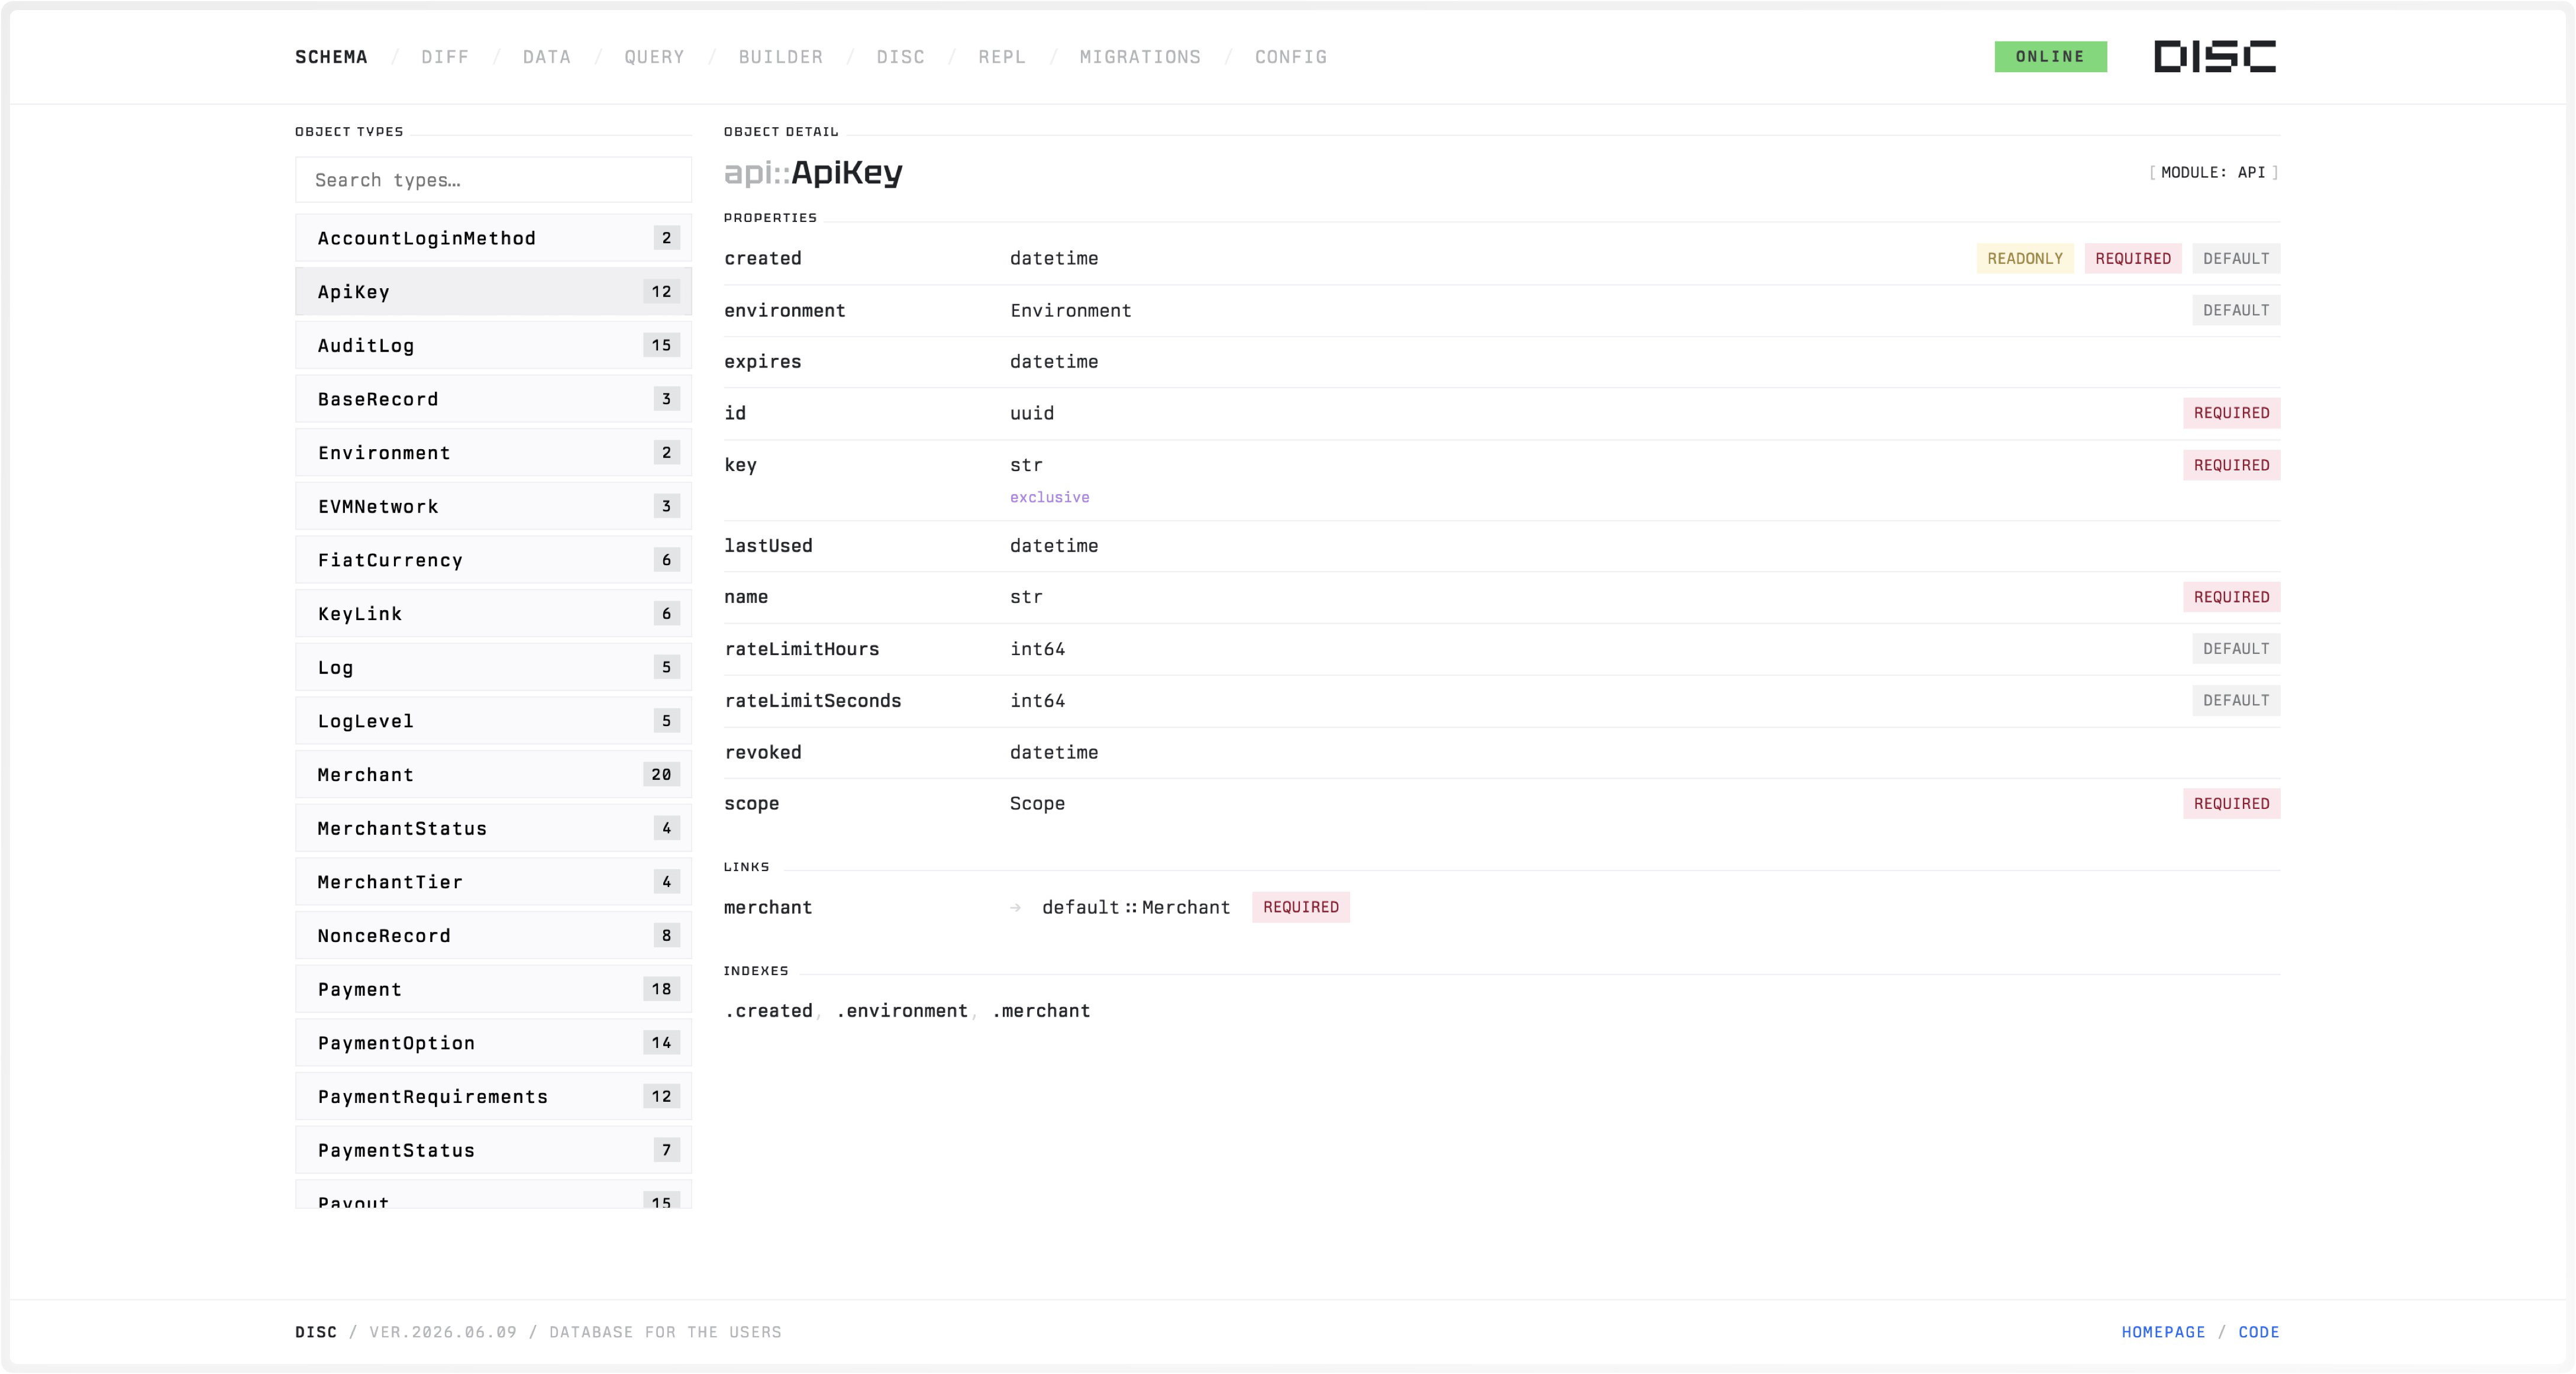
Task: Click the READONLY badge on created
Action: tap(2025, 258)
